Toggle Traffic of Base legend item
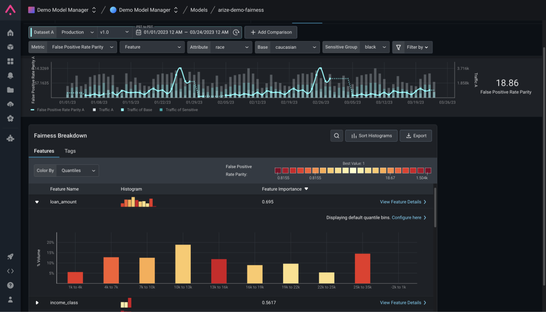 point(136,110)
